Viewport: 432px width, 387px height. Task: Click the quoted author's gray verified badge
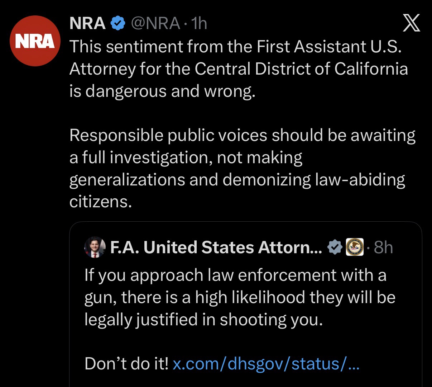[335, 247]
